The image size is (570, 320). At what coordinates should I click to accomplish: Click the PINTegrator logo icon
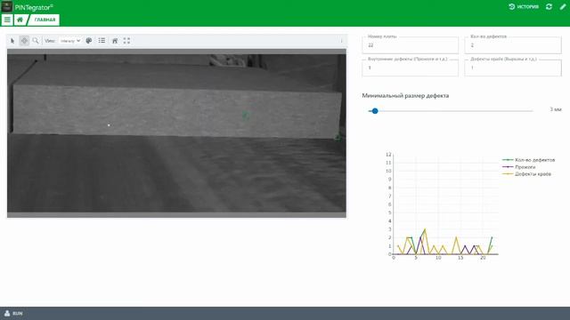(x=7, y=6)
